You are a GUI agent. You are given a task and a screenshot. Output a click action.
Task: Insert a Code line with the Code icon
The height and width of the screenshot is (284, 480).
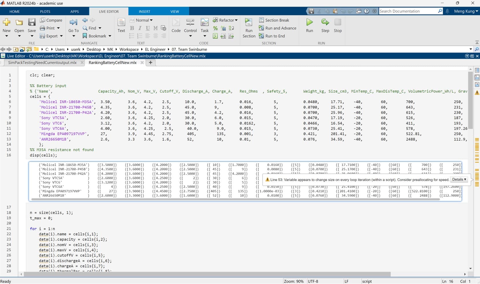coord(176,22)
